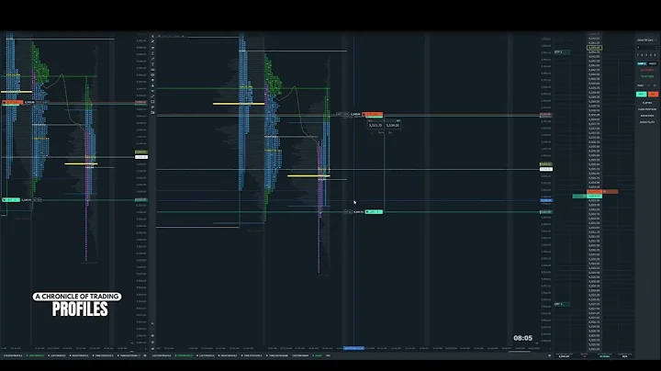
Task: Switch to the SIMPLE order mode tab
Action: (x=642, y=63)
